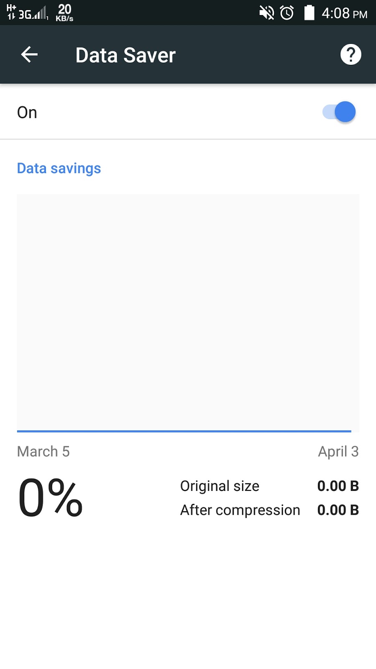Open the help question mark icon
This screenshot has height=669, width=376.
click(x=351, y=55)
